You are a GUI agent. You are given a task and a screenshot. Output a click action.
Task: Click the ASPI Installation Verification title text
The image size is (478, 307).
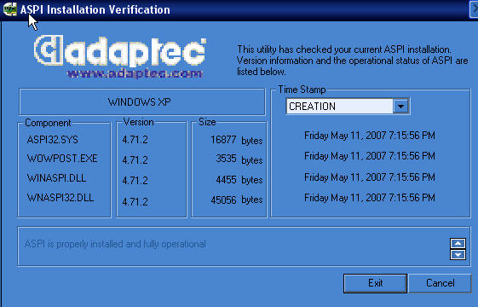coord(95,9)
